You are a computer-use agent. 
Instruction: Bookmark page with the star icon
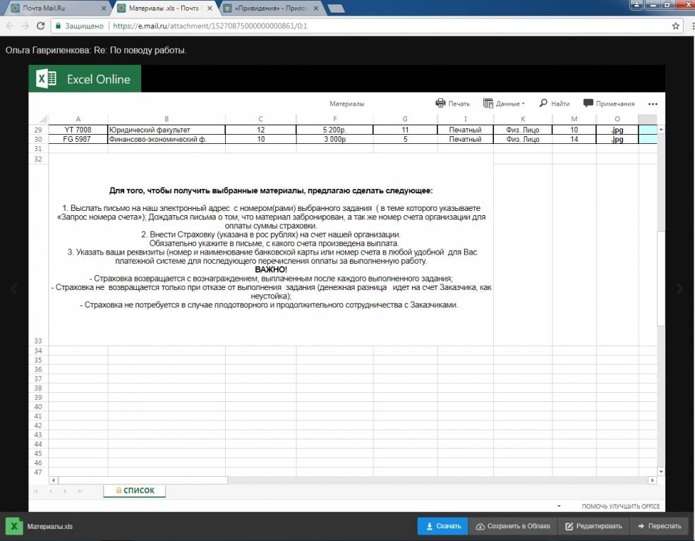(x=675, y=25)
